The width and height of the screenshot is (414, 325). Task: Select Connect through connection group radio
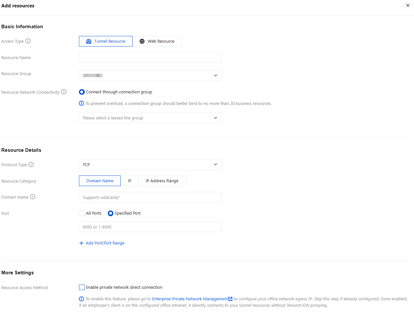click(x=82, y=92)
